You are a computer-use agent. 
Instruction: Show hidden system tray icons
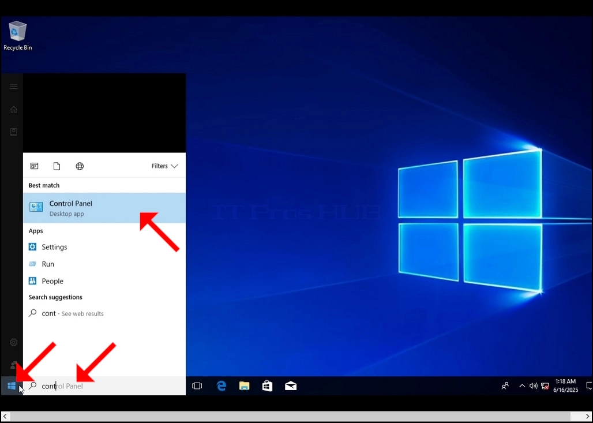tap(522, 386)
